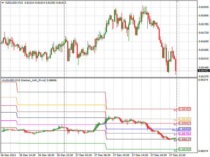Select the 27 Dec 02:30 time label
The width and height of the screenshot is (210, 157).
click(x=84, y=155)
